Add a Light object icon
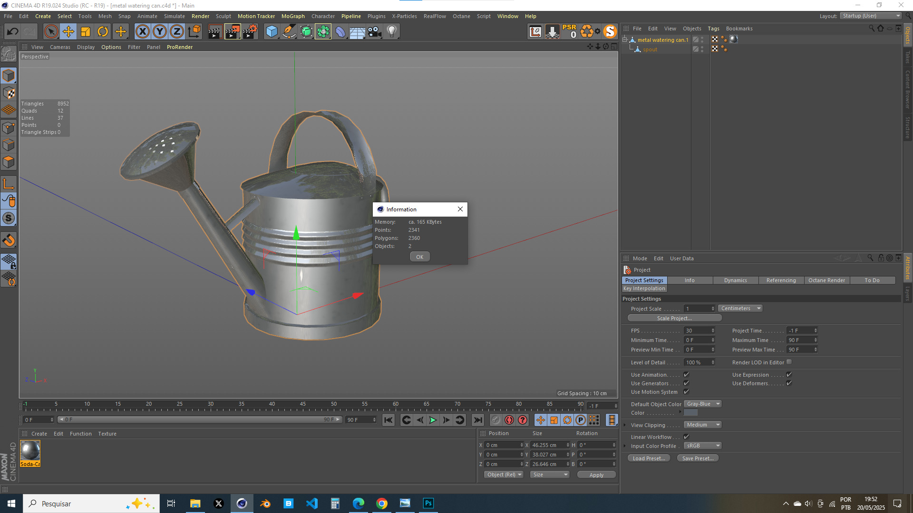913x513 pixels. point(392,32)
